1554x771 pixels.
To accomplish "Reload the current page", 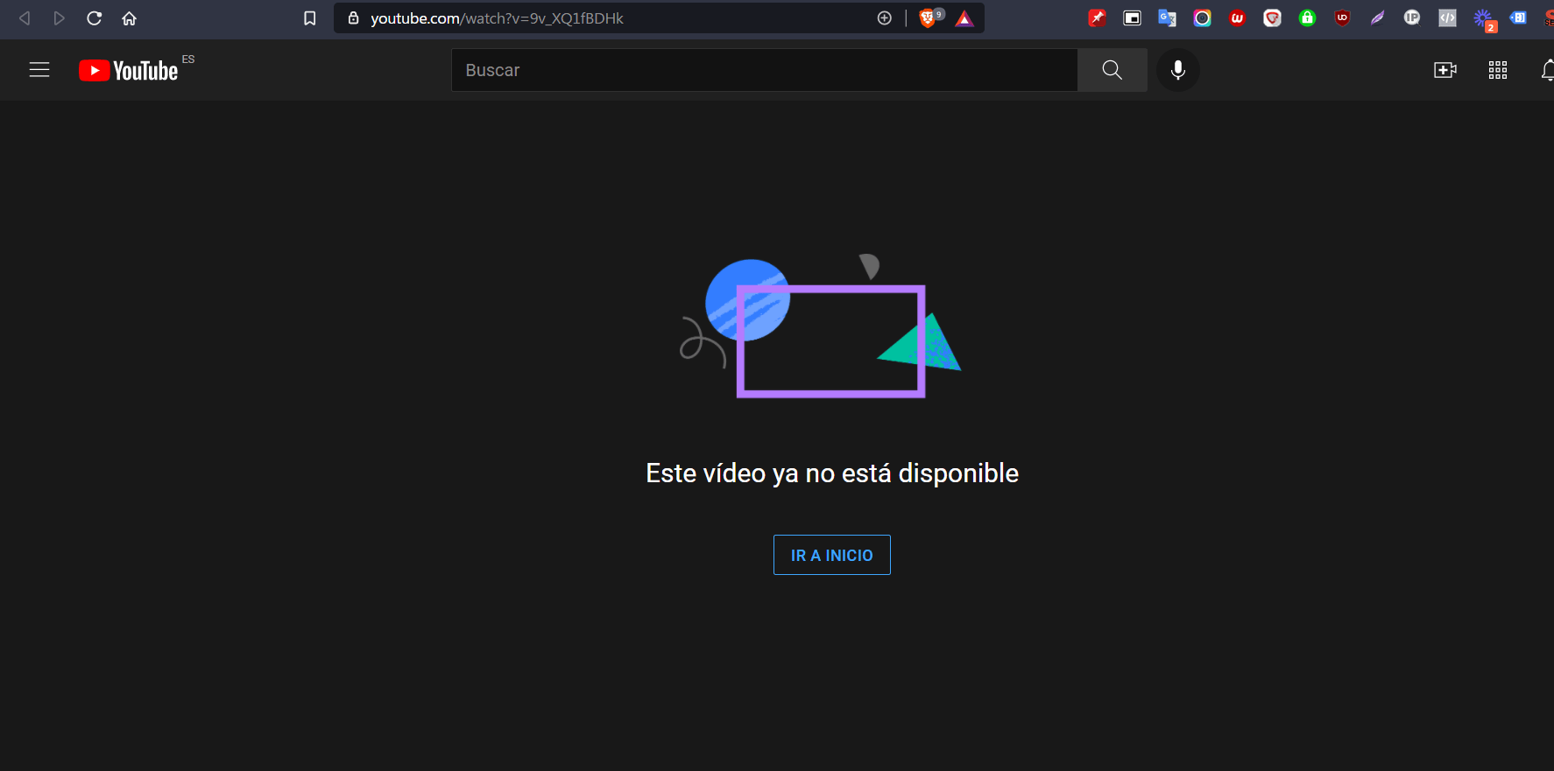I will pyautogui.click(x=95, y=18).
